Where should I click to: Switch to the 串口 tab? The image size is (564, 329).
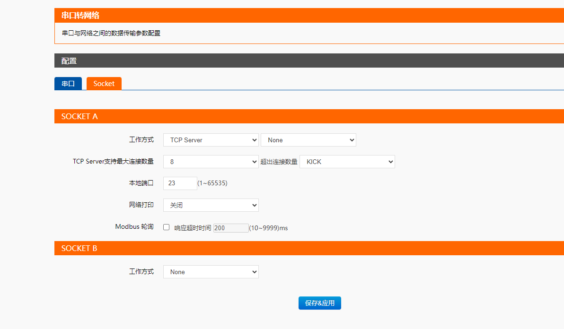click(x=68, y=84)
